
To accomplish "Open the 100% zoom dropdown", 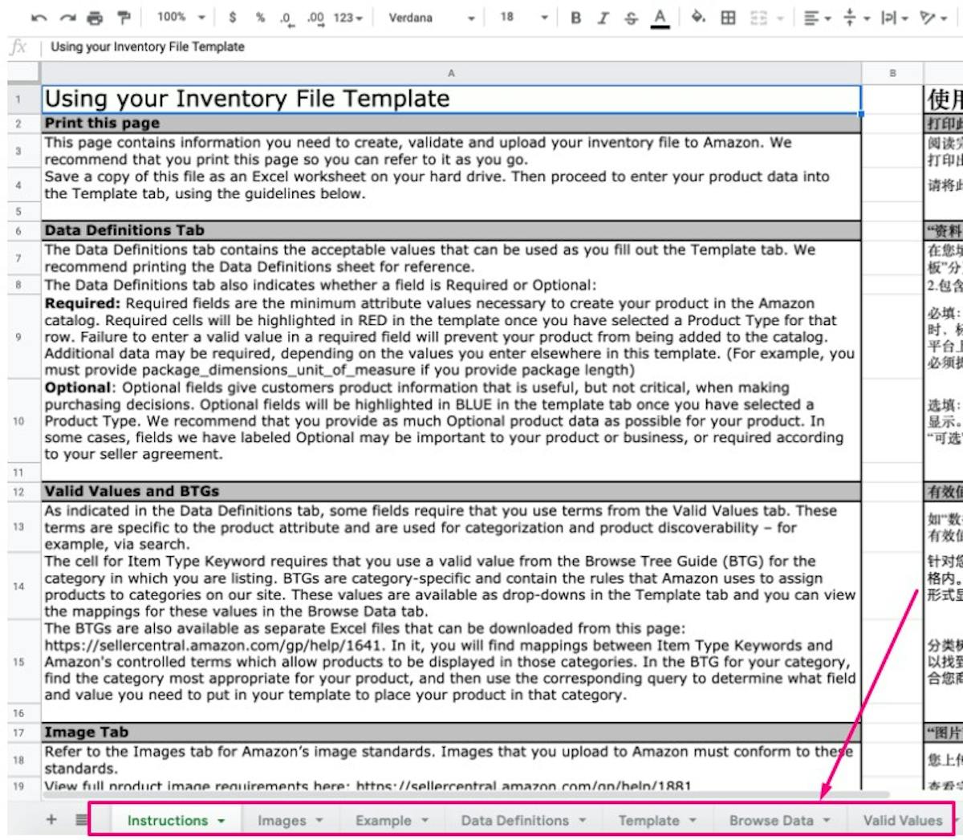I will [x=181, y=17].
